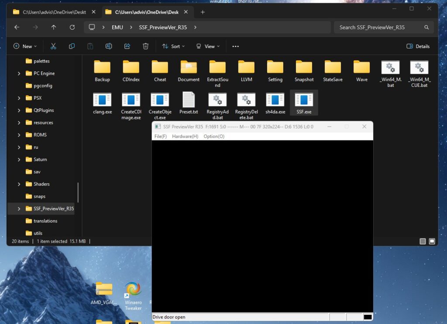Open Hardware(H) menu in SSF window
Image resolution: width=447 pixels, height=324 pixels.
185,136
